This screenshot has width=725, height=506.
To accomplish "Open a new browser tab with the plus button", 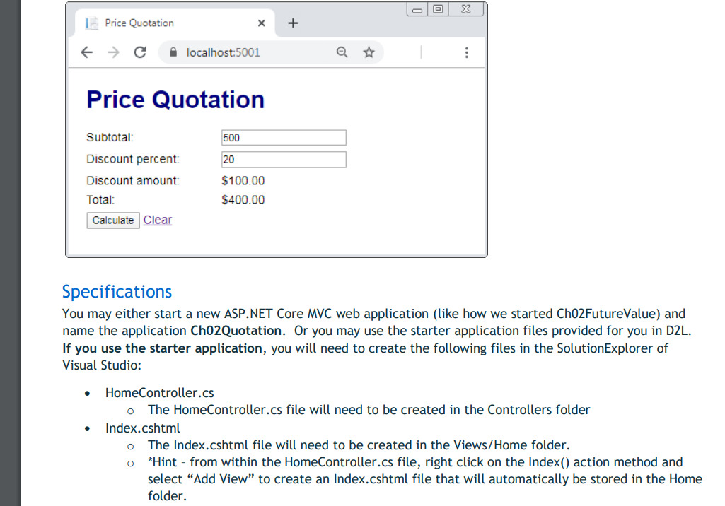I will coord(293,22).
